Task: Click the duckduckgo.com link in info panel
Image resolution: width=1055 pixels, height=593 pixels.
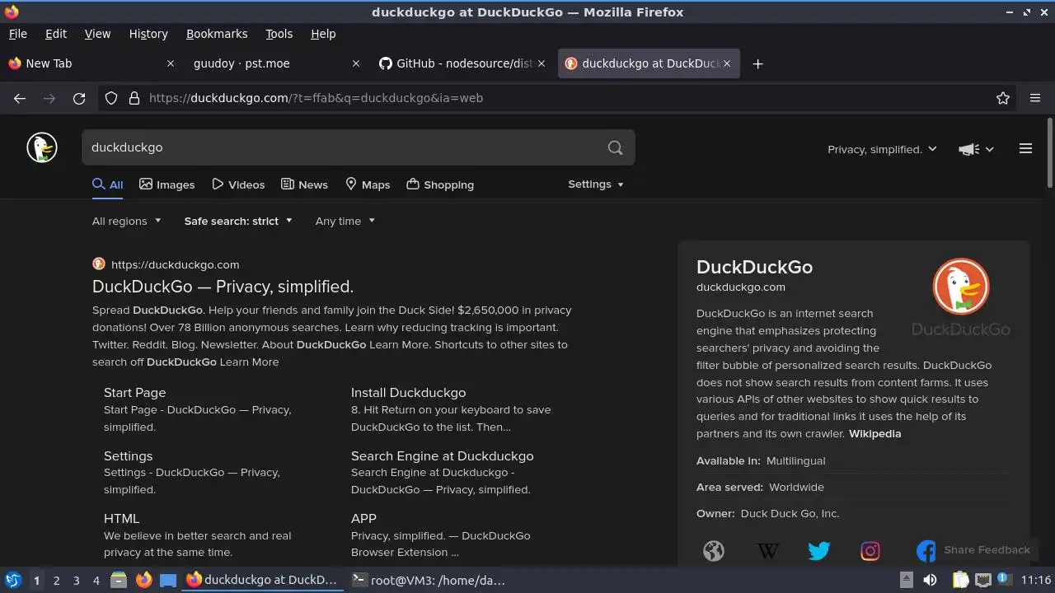Action: pyautogui.click(x=740, y=287)
